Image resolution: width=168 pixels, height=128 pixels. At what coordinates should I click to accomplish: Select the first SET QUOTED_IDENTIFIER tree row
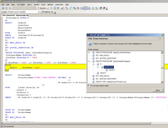(106, 58)
